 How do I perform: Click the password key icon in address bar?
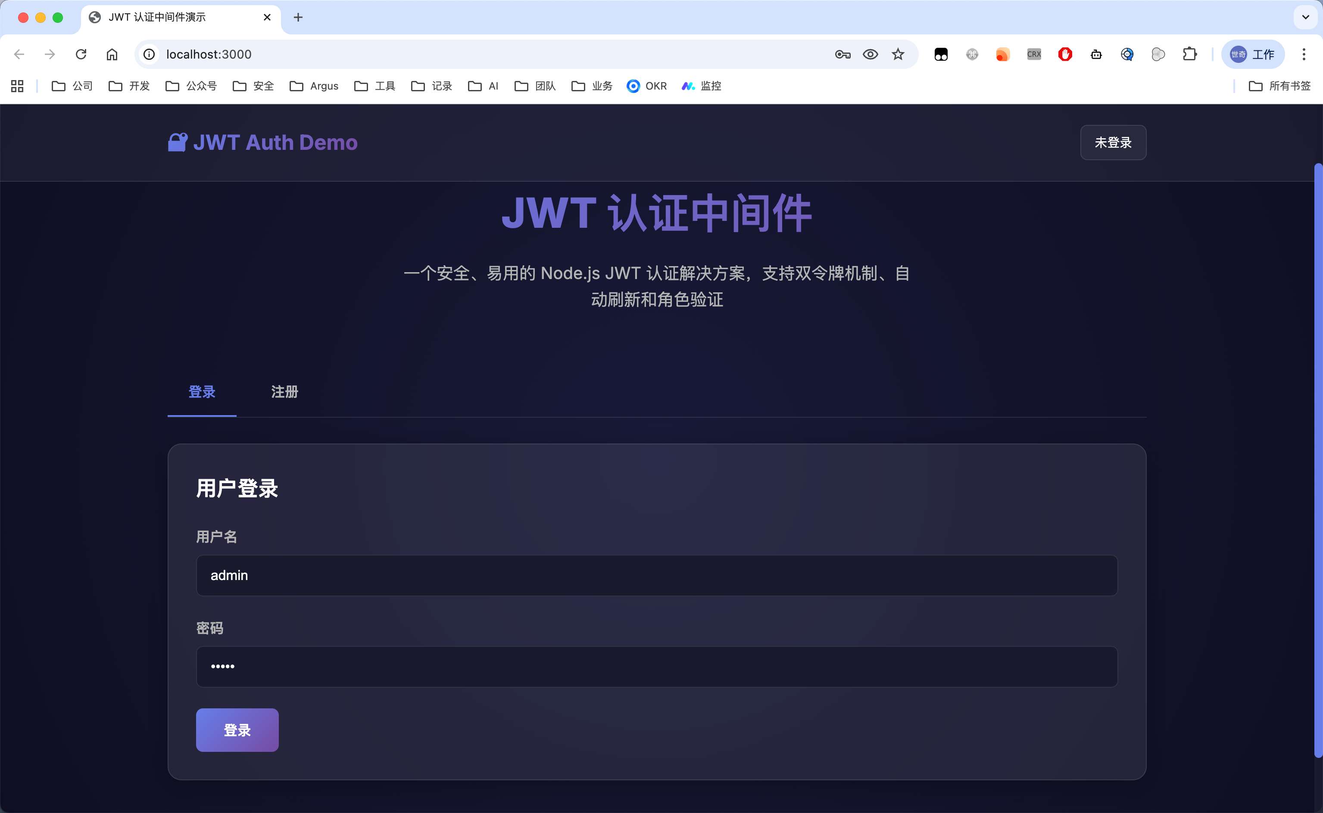pyautogui.click(x=842, y=54)
